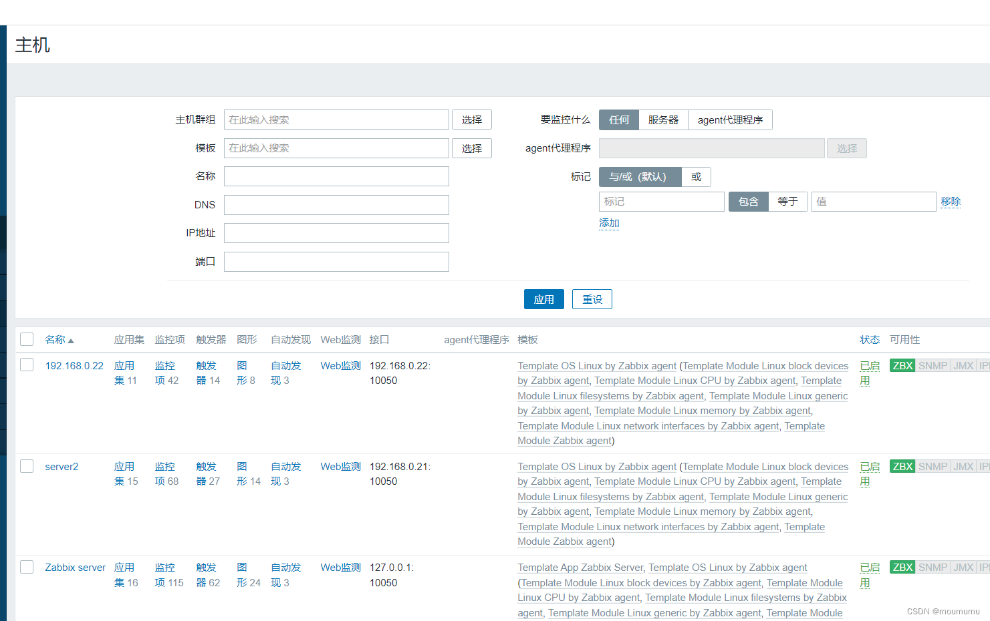Choose 与/或 (默认) tag mode
Viewport: 990px width, 621px height.
[640, 176]
